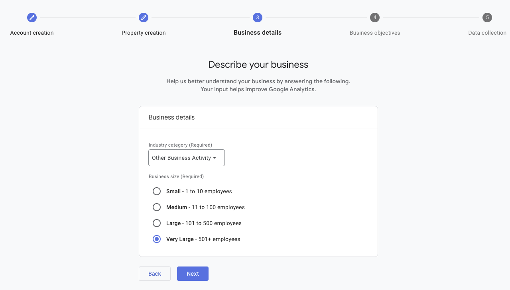
Task: Select the step 3 circle in the progress stepper
Action: point(257,18)
